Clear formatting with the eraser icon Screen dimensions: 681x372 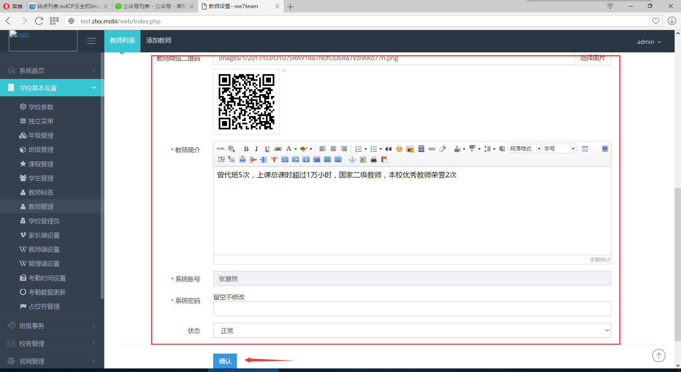tap(443, 149)
